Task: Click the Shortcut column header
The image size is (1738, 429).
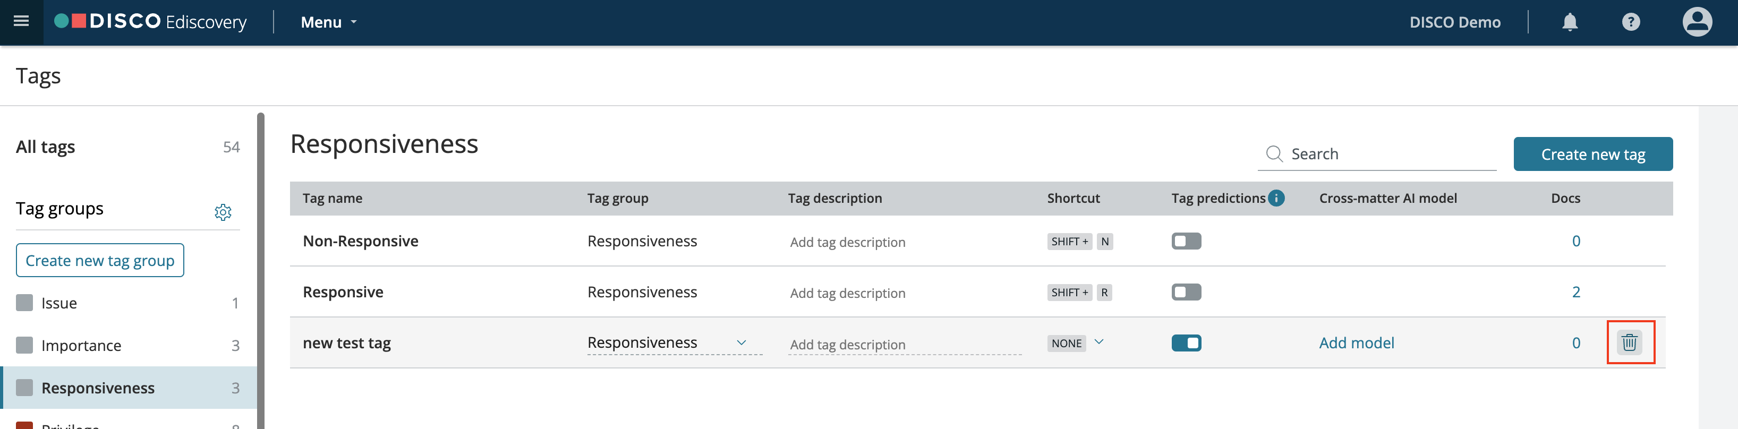Action: click(1073, 199)
